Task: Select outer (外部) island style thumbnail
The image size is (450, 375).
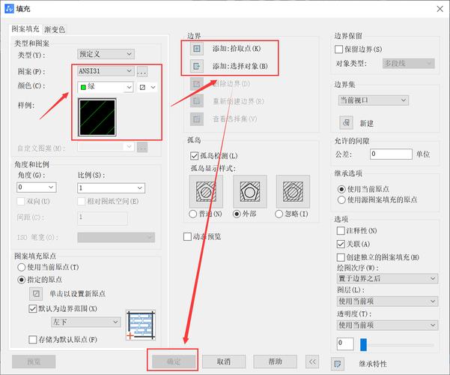Action: [x=250, y=191]
